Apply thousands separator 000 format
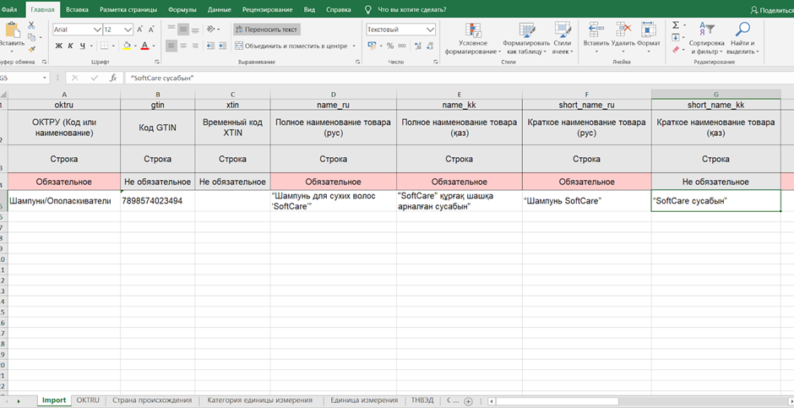The width and height of the screenshot is (794, 408). 402,46
